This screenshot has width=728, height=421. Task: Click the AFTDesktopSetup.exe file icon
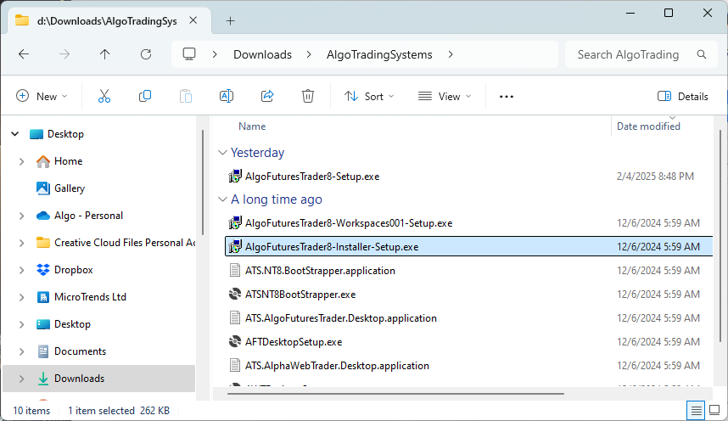click(x=235, y=341)
